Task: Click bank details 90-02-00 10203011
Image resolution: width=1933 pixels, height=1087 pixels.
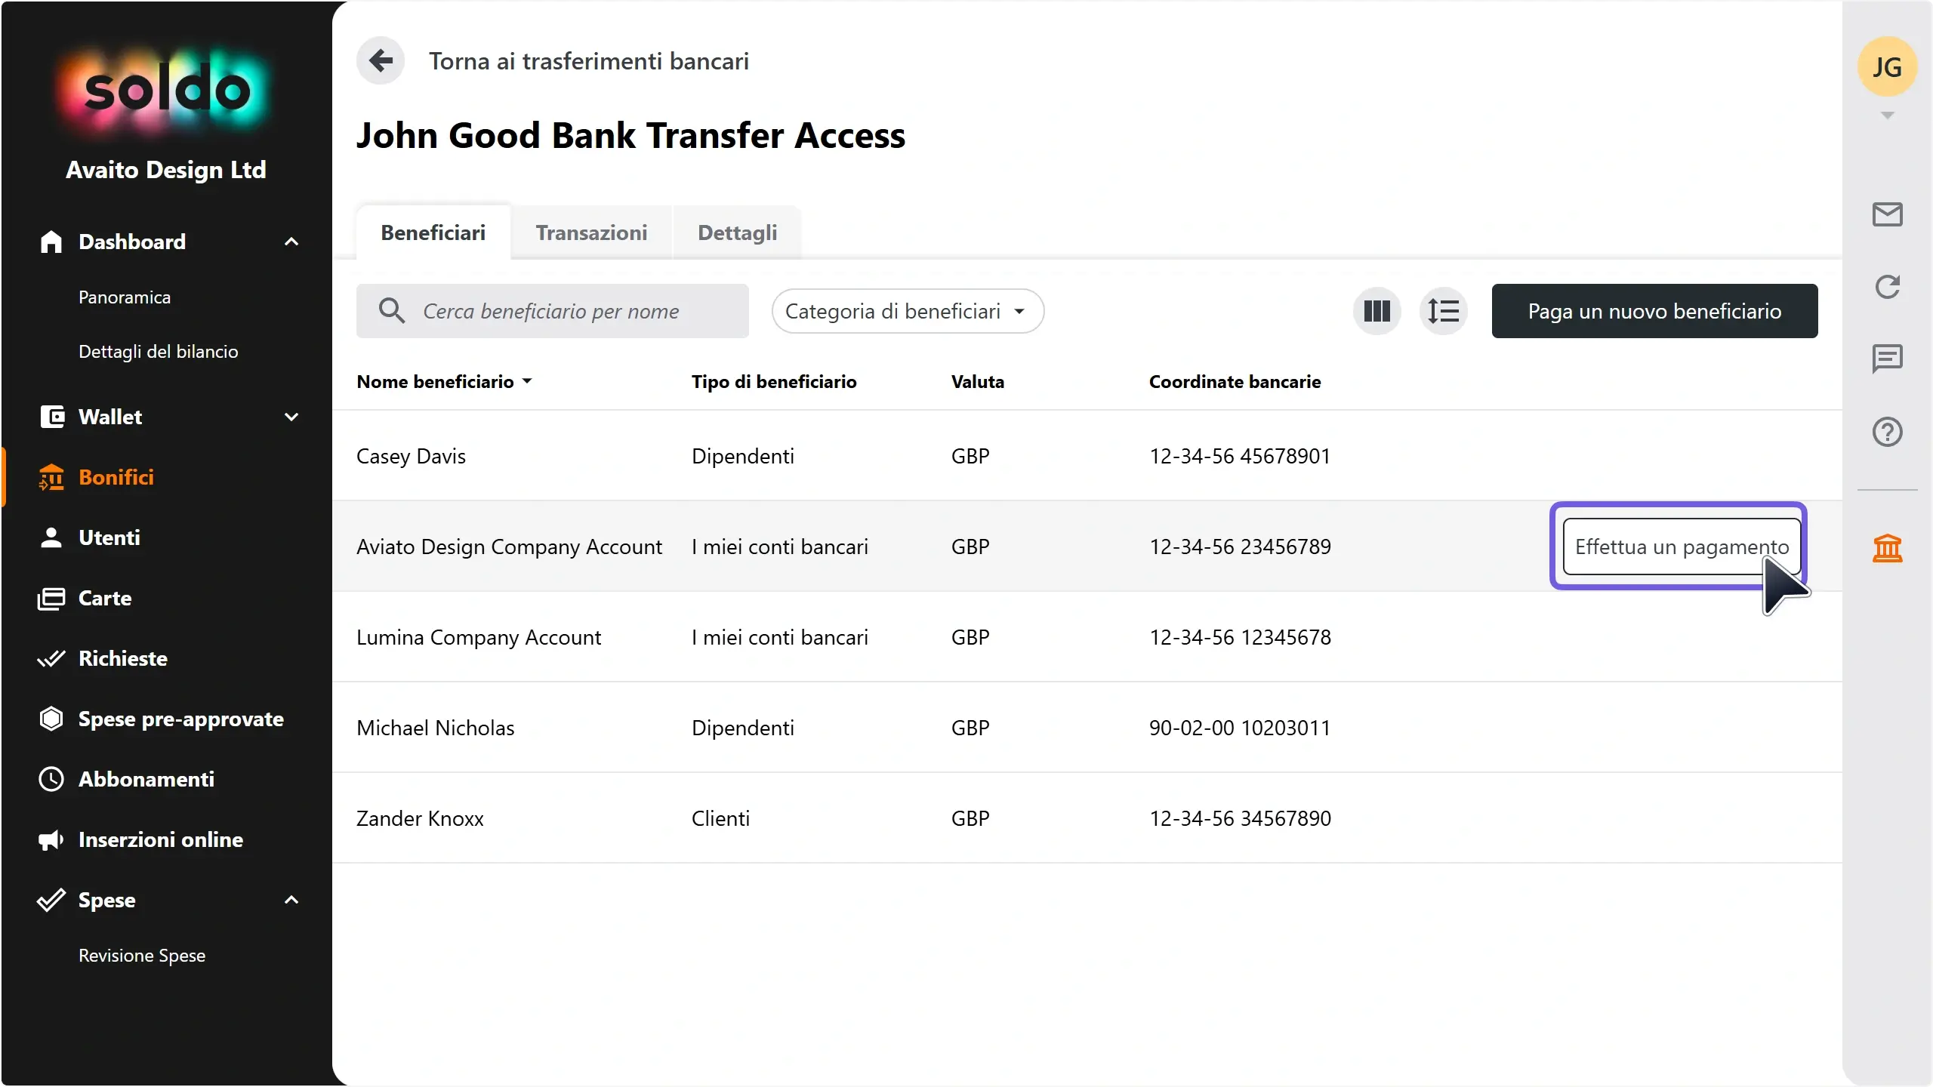Action: click(1240, 728)
